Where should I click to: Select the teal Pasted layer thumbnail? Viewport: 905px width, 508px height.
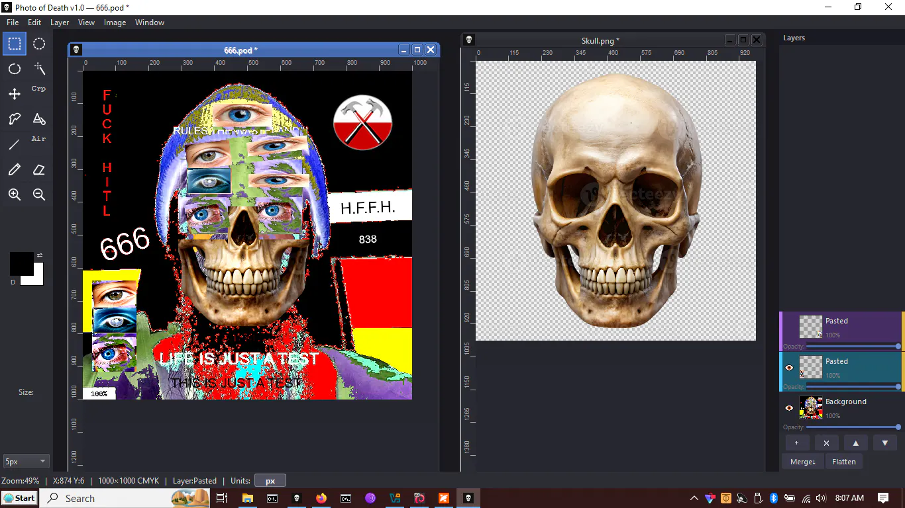(x=811, y=367)
